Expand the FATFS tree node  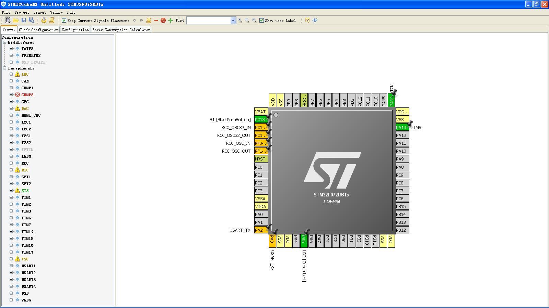[x=11, y=49]
